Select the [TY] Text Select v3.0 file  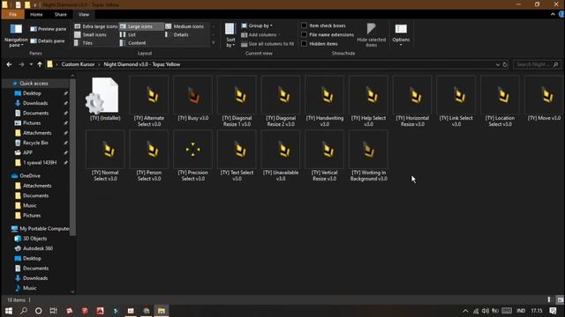coord(237,156)
